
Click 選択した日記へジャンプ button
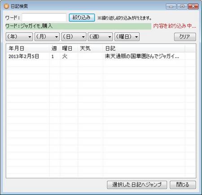137,185
